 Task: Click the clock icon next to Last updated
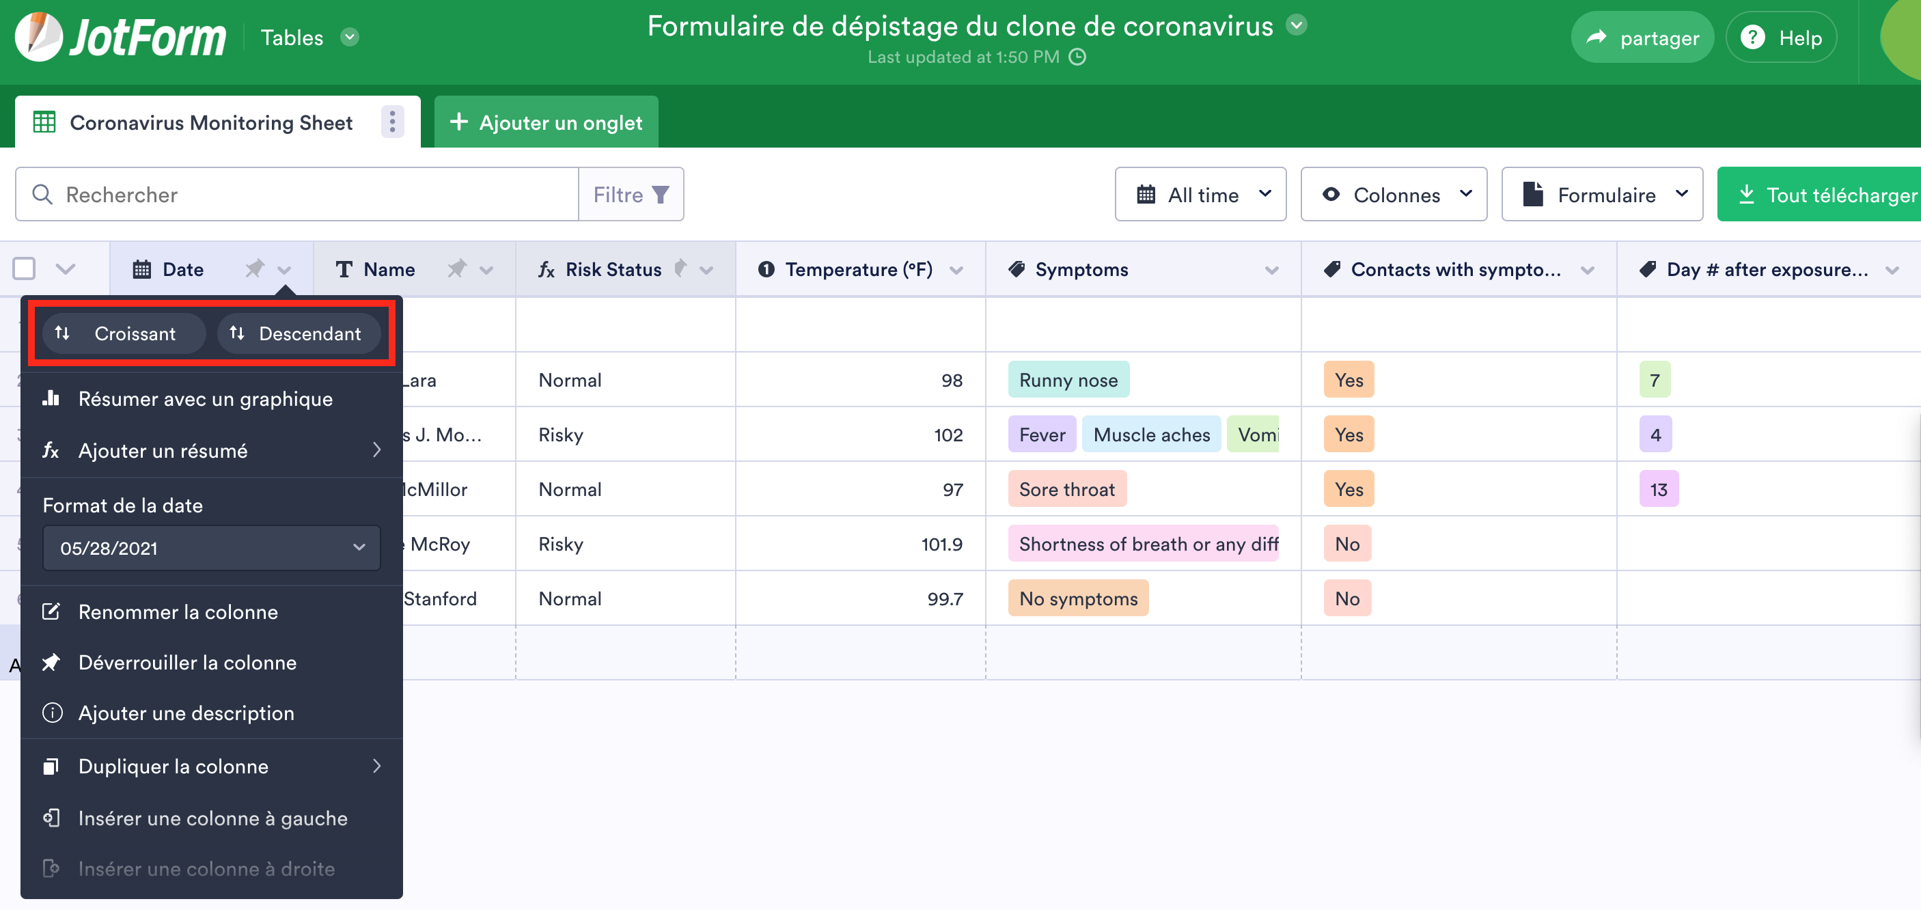pos(1077,57)
